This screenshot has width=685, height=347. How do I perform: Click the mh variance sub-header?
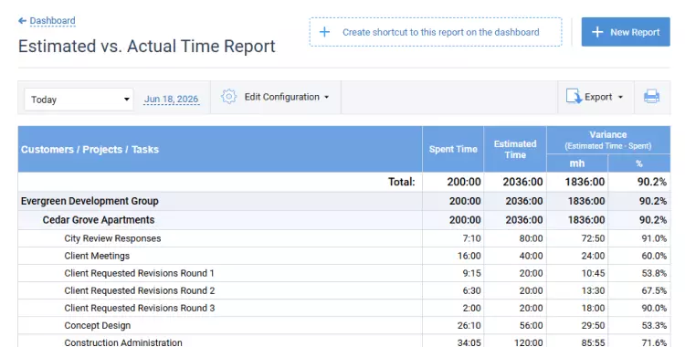pos(577,163)
